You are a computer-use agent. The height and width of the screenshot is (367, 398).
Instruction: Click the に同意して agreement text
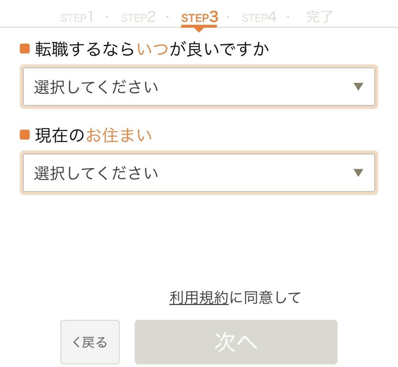point(265,298)
